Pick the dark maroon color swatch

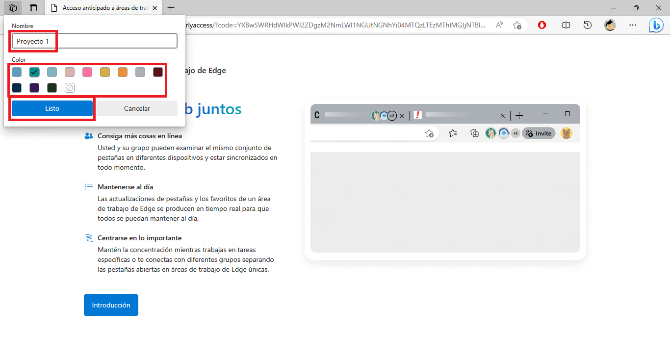(158, 72)
